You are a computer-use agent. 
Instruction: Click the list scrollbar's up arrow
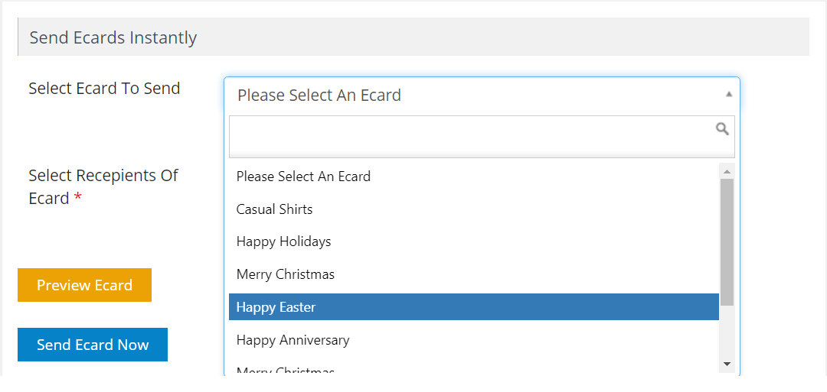727,171
